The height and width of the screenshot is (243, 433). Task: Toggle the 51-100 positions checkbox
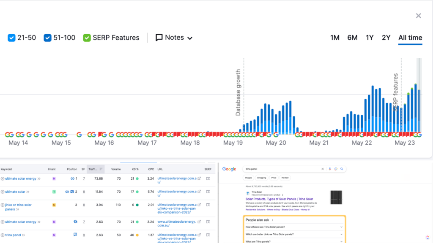47,38
